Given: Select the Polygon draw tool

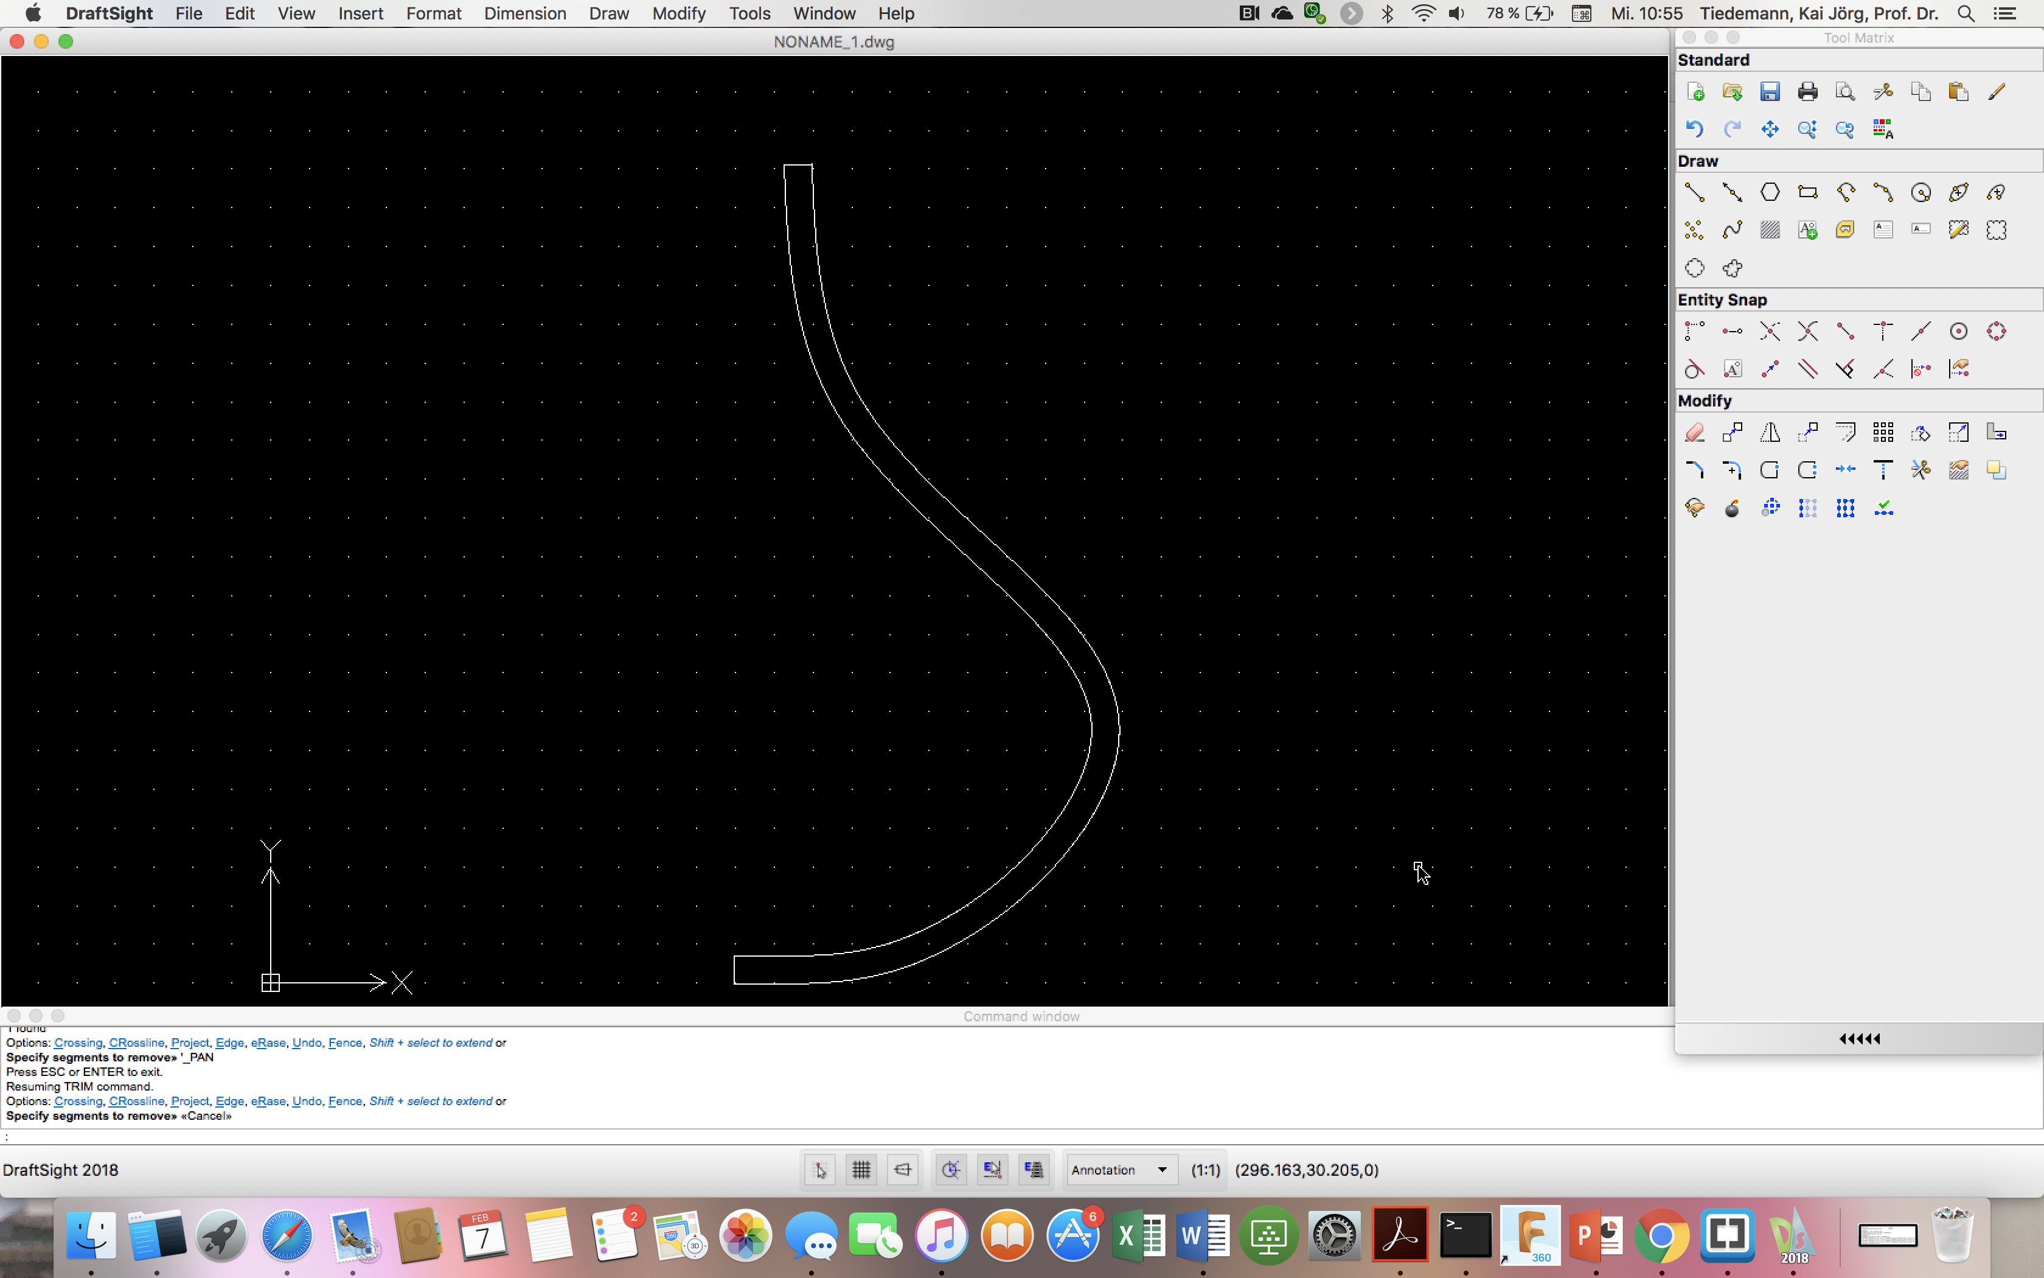Looking at the screenshot, I should click(x=1770, y=192).
